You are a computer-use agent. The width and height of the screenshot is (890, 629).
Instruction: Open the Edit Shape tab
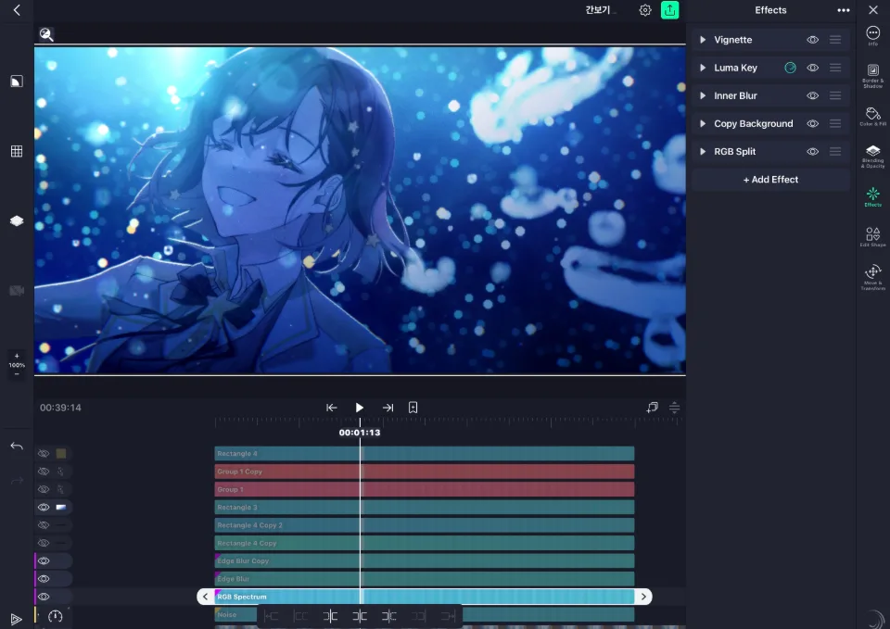[873, 237]
